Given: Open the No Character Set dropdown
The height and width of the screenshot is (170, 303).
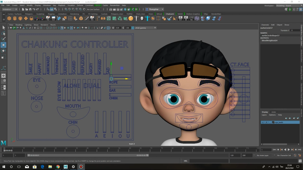Looking at the screenshot, I should [x=284, y=155].
